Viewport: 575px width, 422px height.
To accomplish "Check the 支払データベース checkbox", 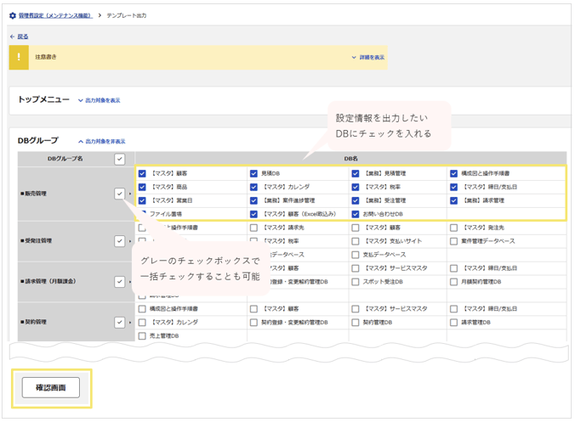I will pos(356,255).
